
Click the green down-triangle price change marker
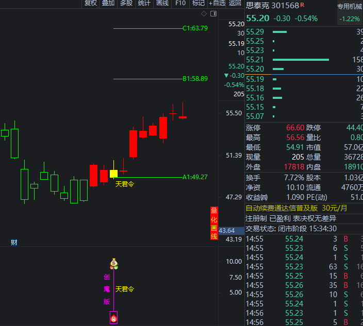click(226, 76)
